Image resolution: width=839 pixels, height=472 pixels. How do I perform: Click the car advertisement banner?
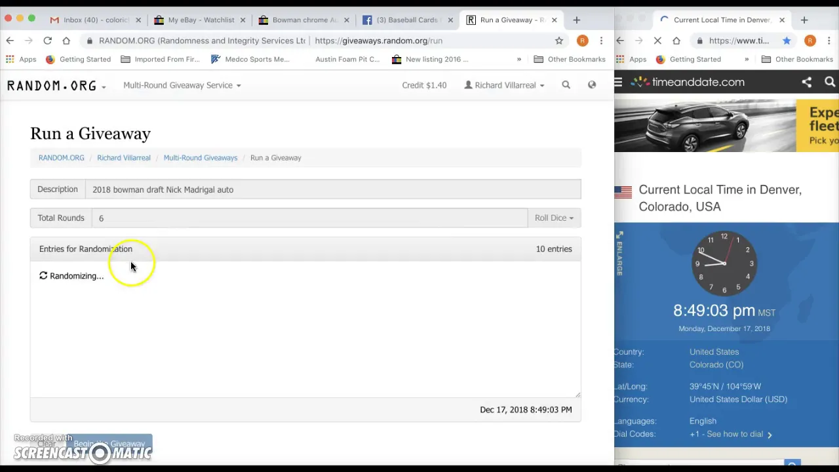coord(726,126)
